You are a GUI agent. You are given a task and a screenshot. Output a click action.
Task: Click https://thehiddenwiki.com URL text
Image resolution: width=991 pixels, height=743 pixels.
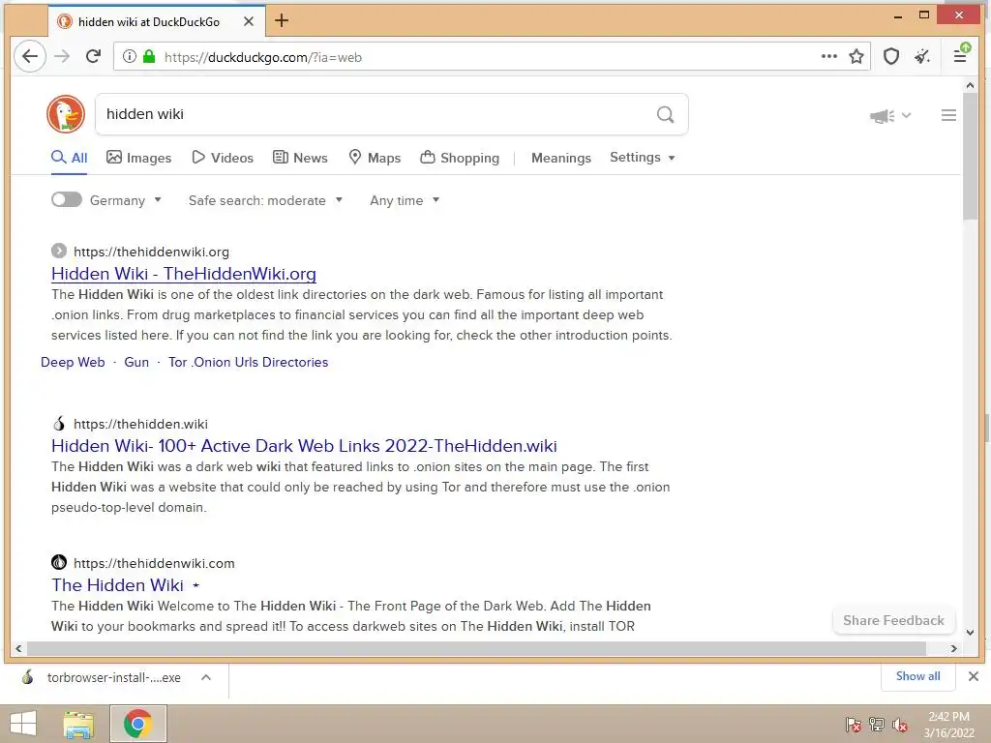click(x=154, y=563)
